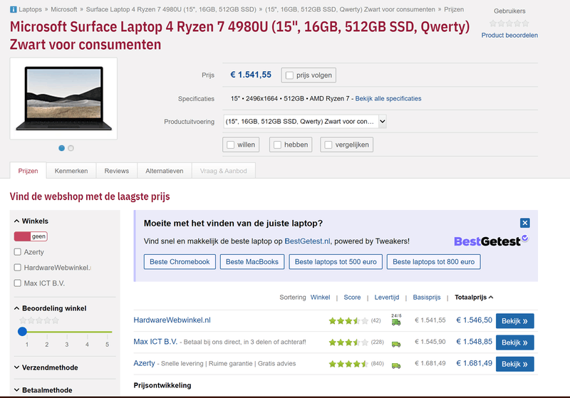Click delivery truck icon for Max ICT B.V.

tap(396, 343)
